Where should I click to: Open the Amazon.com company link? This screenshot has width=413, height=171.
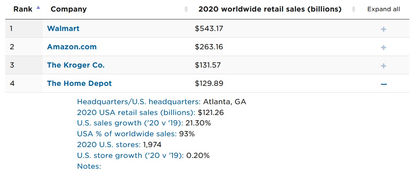(x=72, y=47)
